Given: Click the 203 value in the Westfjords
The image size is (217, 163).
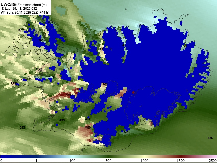Looking at the screenshot, I should tap(41, 40).
